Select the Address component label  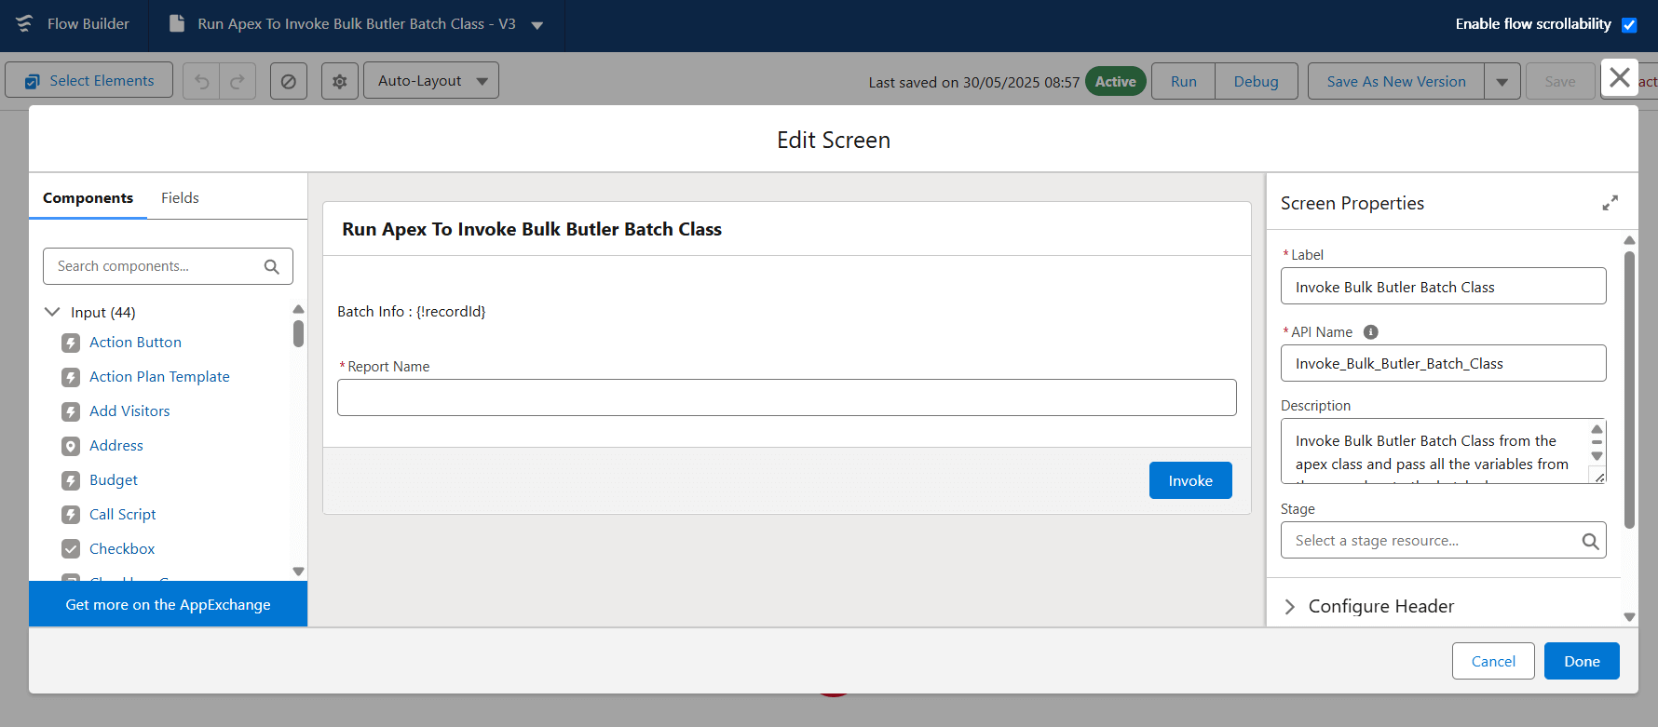tap(116, 446)
